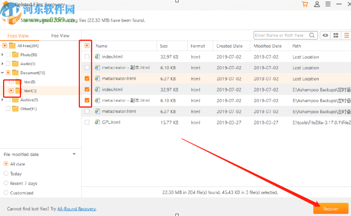Select the html(7) tree item
The image size is (351, 216).
click(30, 91)
